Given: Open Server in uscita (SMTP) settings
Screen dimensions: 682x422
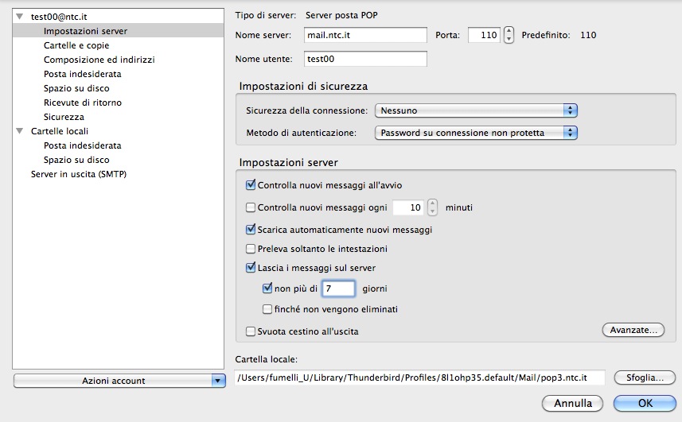Looking at the screenshot, I should [78, 174].
